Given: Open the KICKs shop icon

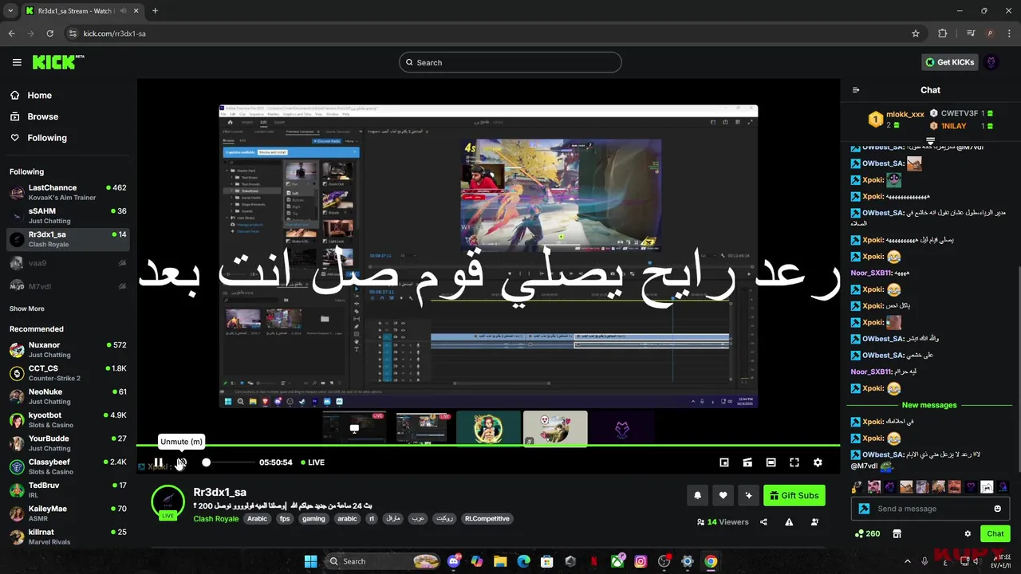Looking at the screenshot, I should tap(897, 534).
